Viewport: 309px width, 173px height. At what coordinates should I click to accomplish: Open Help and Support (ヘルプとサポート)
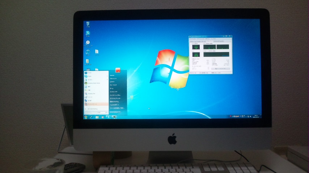[x=114, y=105]
